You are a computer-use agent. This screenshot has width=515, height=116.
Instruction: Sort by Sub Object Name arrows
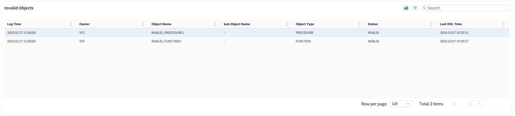[287, 24]
